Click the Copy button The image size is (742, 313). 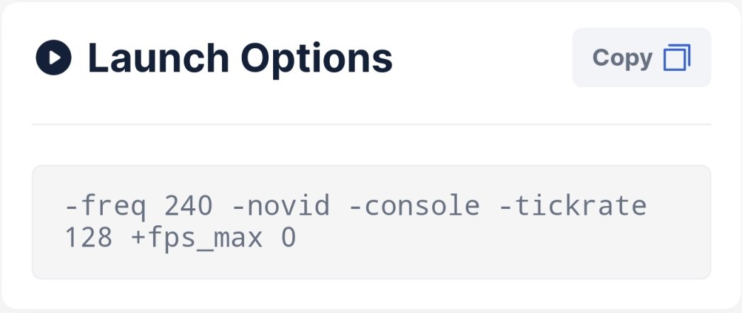pyautogui.click(x=641, y=57)
